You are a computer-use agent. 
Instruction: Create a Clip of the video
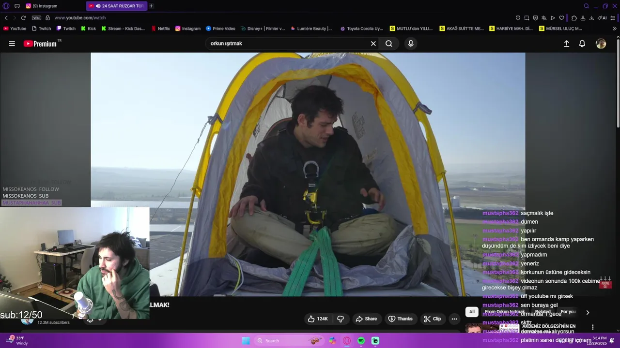432,319
